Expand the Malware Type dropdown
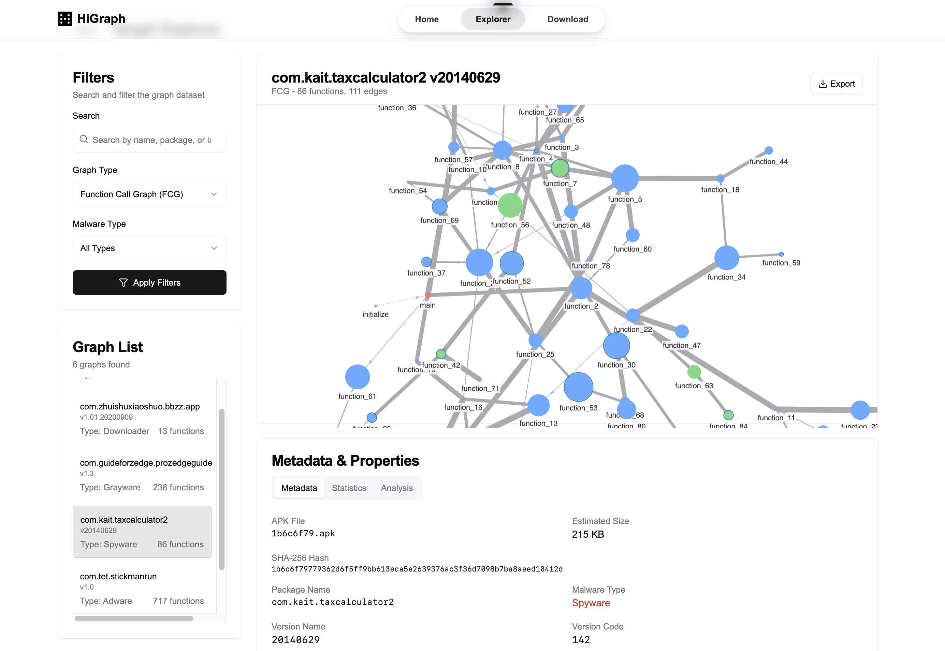Image resolution: width=945 pixels, height=651 pixels. pos(149,248)
